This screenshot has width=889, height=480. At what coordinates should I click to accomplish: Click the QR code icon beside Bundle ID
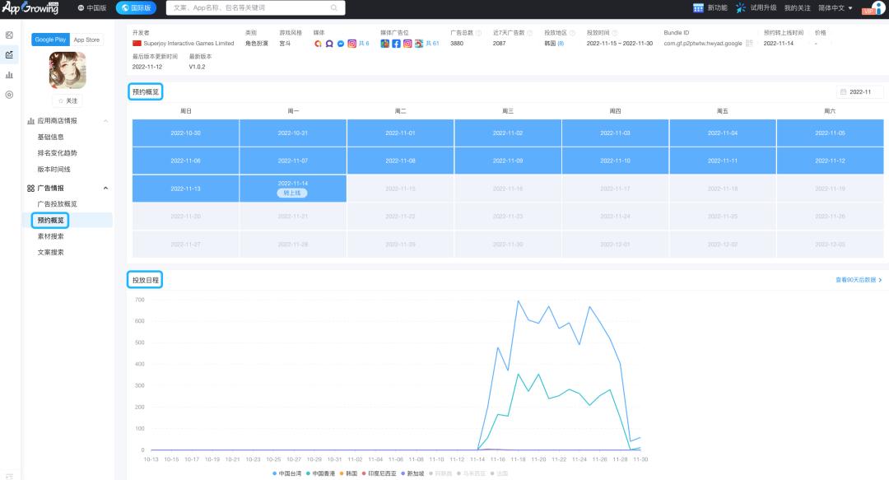coord(749,44)
